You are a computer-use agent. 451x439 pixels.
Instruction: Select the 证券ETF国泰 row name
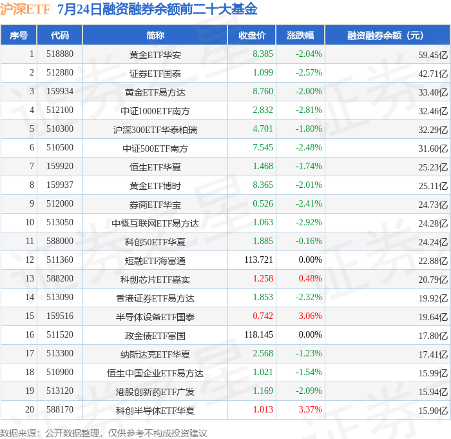[155, 74]
